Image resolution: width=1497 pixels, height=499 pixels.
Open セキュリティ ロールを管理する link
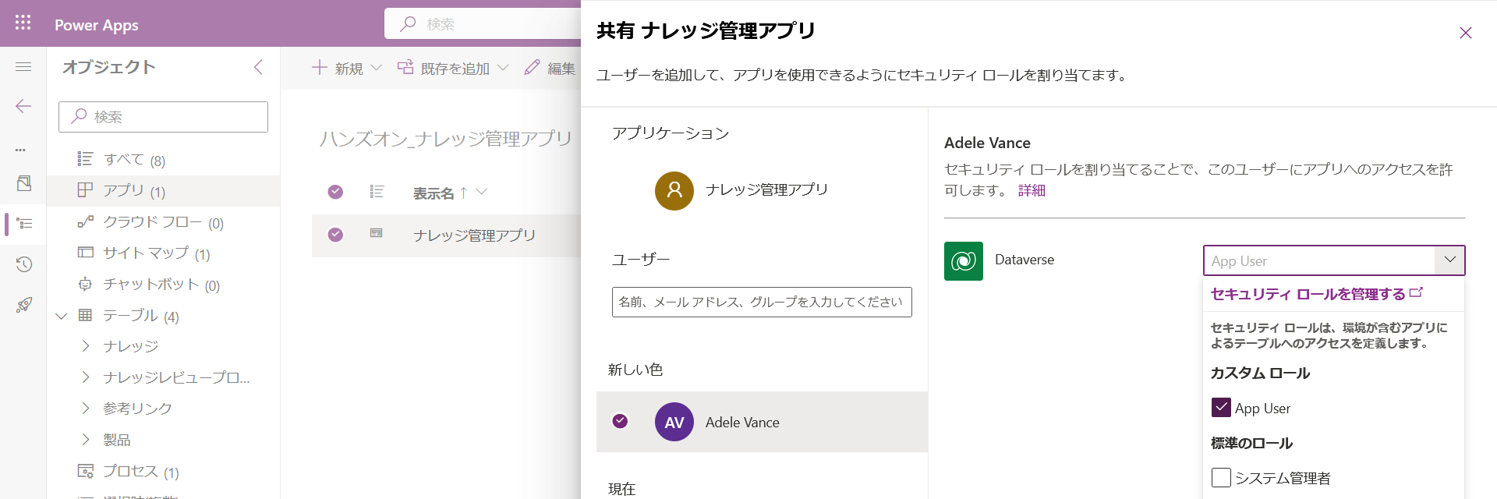[1317, 294]
